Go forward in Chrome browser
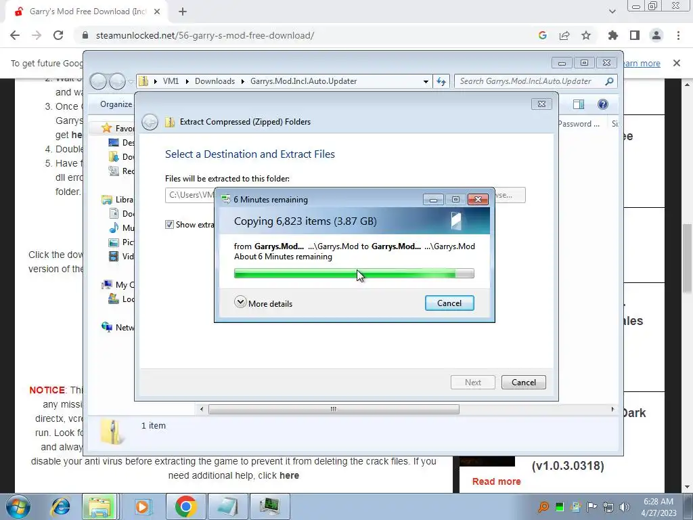 pyautogui.click(x=37, y=35)
